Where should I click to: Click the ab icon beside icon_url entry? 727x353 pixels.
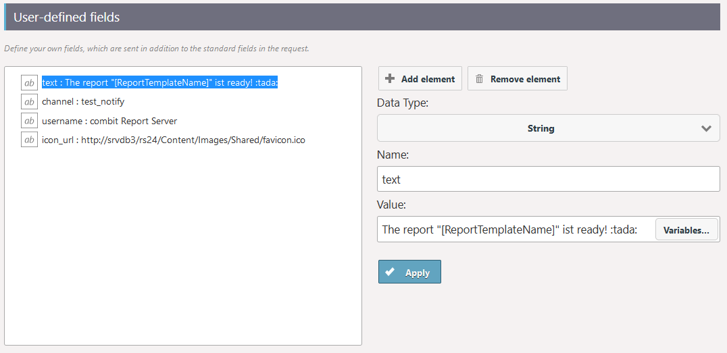coord(29,140)
